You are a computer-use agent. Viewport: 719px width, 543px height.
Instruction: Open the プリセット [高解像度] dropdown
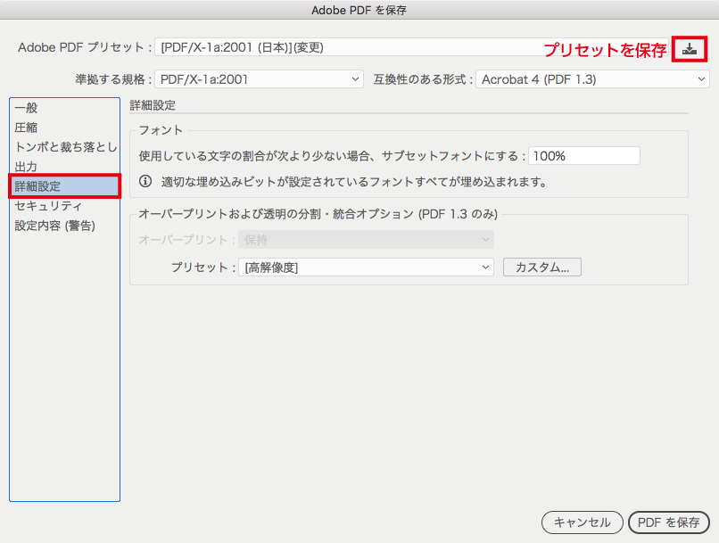[366, 267]
